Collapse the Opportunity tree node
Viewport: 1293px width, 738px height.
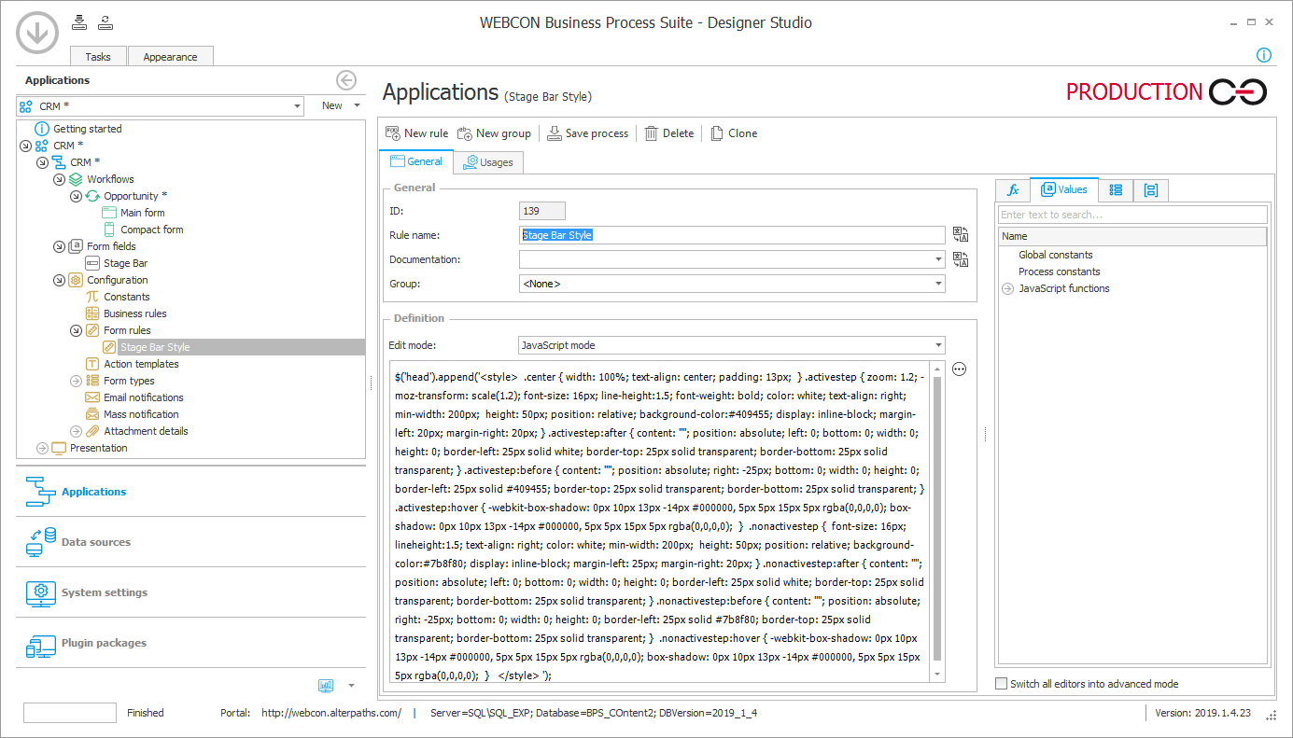[x=76, y=196]
